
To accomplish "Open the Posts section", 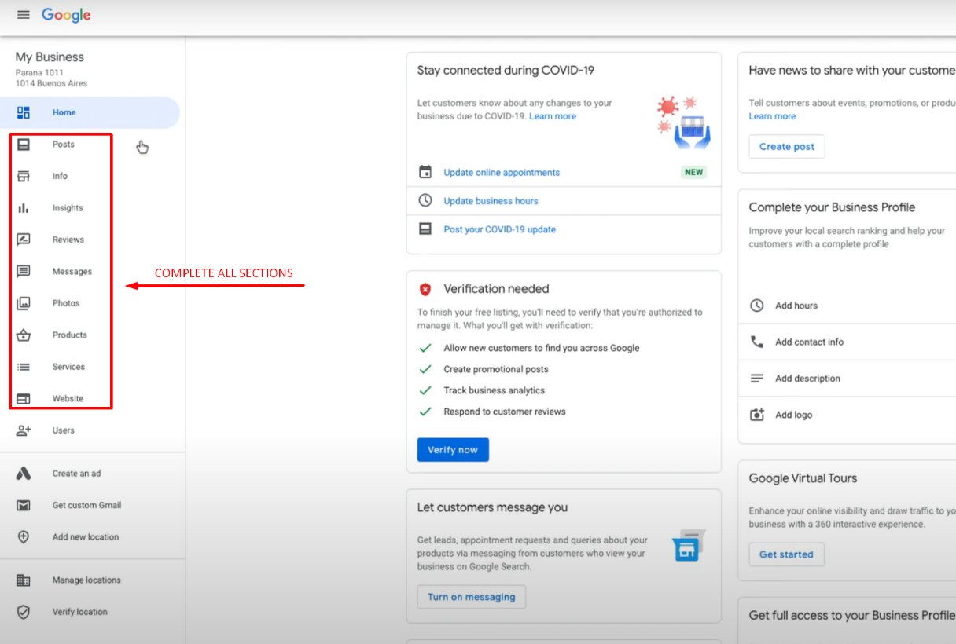I will click(64, 145).
